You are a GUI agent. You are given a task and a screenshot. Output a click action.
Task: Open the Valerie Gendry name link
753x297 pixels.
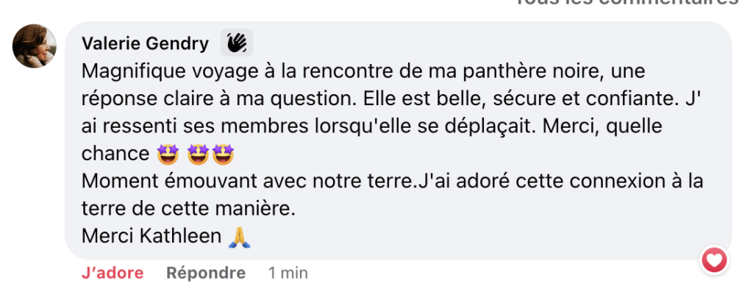pos(145,43)
